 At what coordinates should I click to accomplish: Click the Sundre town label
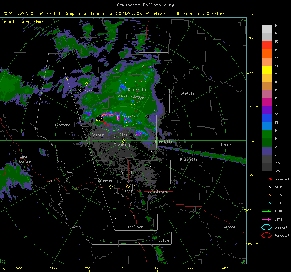click(x=98, y=134)
